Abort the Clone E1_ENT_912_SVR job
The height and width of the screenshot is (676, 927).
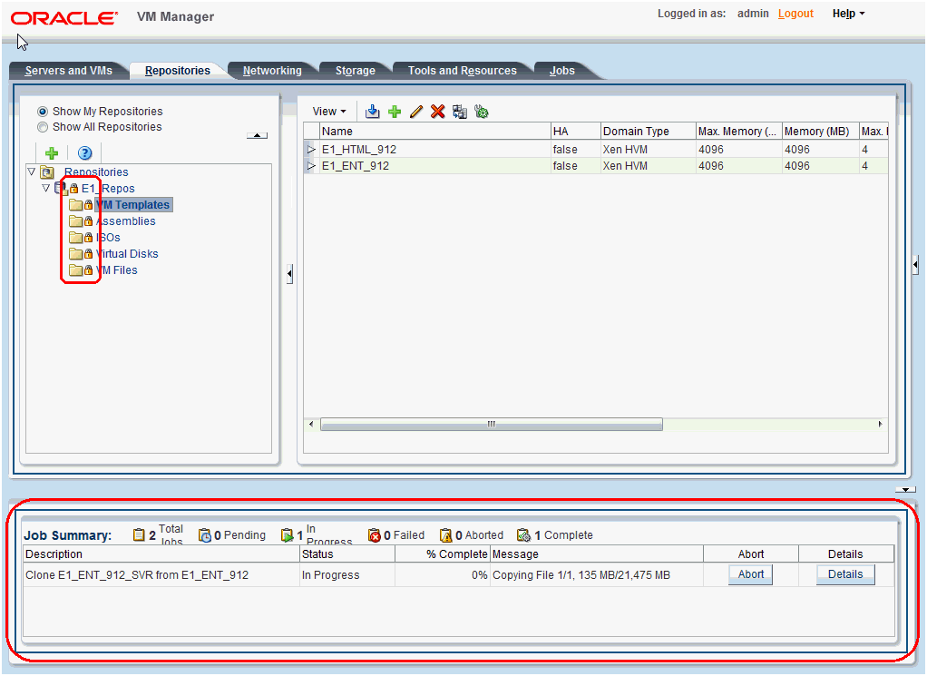751,574
